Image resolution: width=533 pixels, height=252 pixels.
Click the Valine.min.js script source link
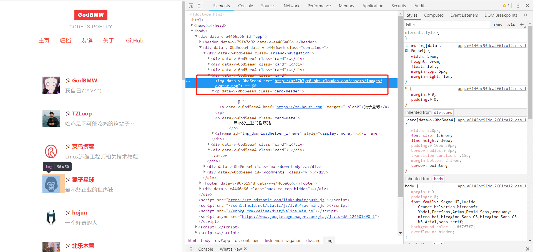(270, 211)
